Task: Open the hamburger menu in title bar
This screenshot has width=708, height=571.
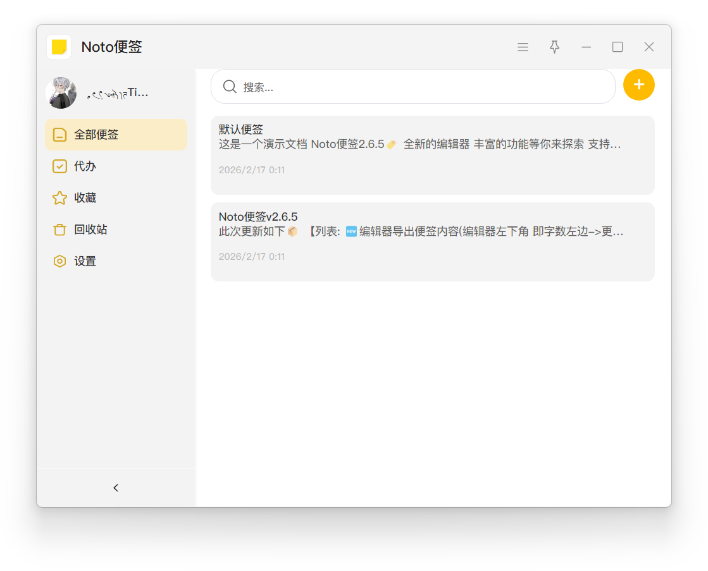Action: pos(523,47)
